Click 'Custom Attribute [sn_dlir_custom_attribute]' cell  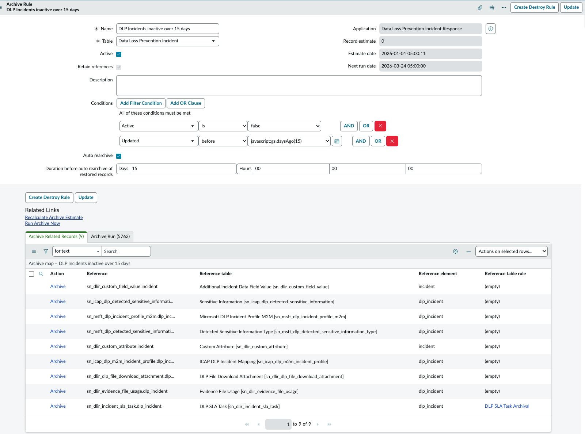click(243, 347)
